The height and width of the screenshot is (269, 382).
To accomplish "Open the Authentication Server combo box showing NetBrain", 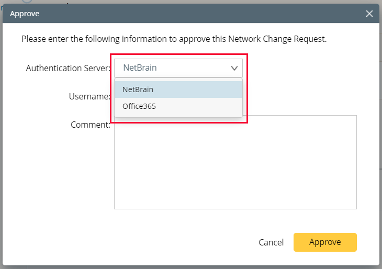I will click(x=173, y=68).
